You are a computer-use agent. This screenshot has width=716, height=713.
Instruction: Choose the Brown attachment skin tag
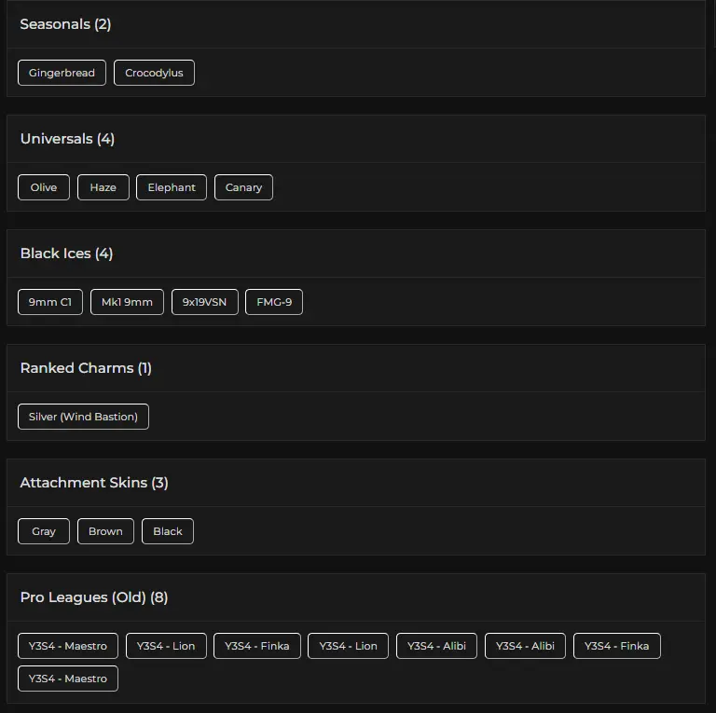tap(105, 531)
